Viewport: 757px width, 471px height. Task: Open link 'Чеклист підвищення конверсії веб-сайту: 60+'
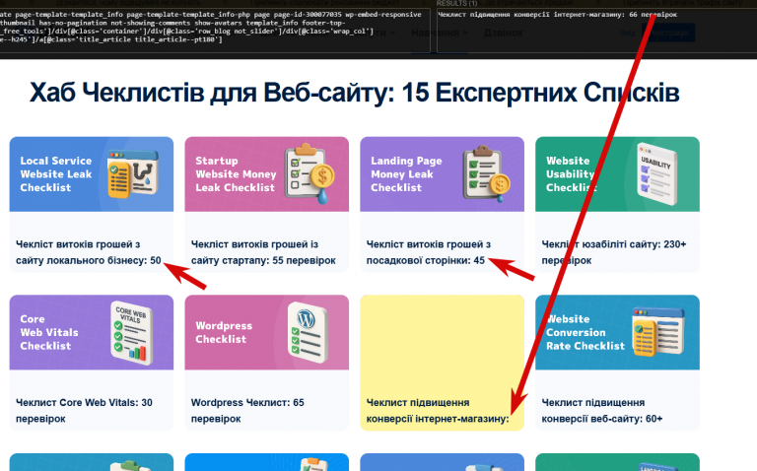pyautogui.click(x=601, y=411)
